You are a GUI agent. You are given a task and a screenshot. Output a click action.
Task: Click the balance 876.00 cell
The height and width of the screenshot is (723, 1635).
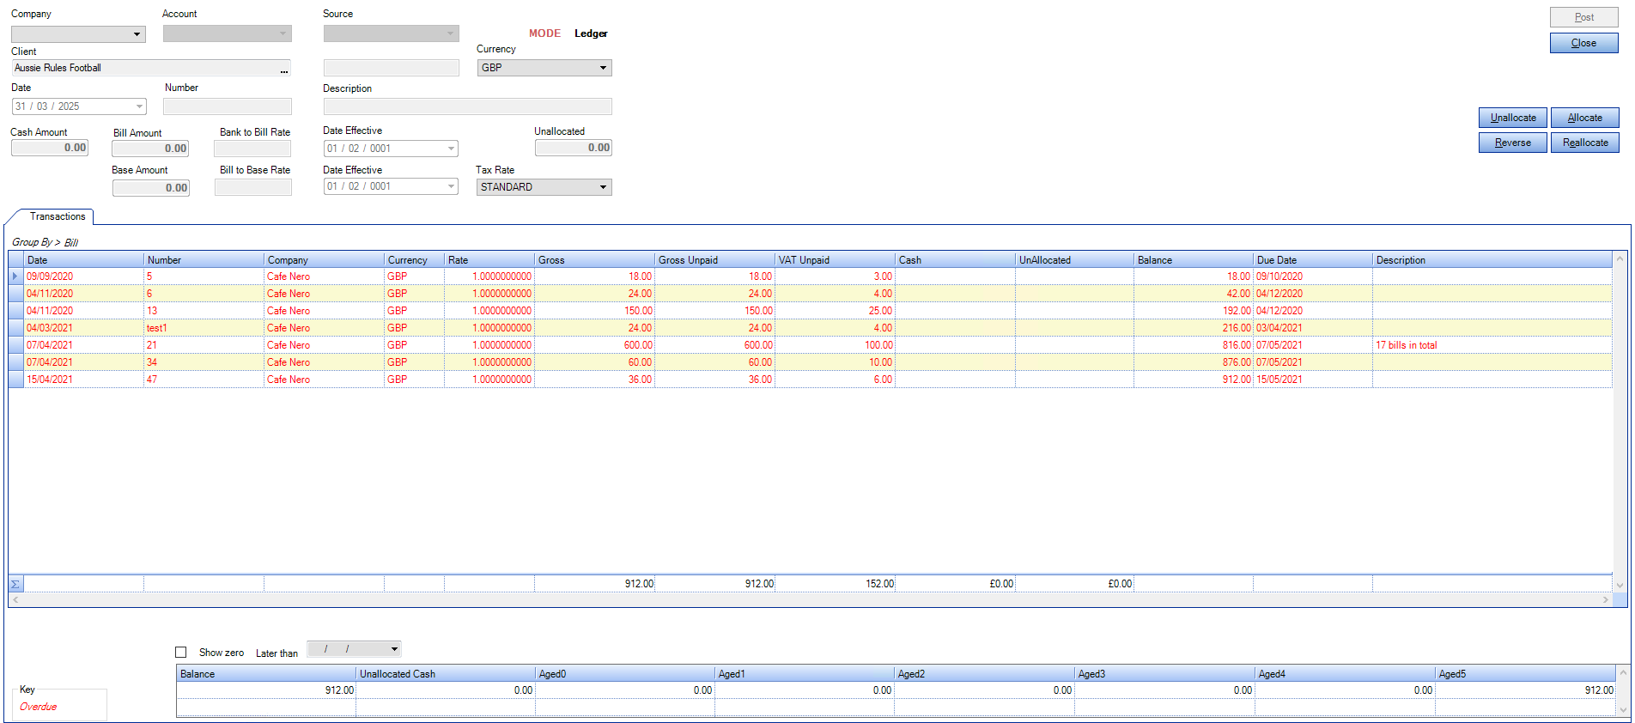(x=1193, y=362)
